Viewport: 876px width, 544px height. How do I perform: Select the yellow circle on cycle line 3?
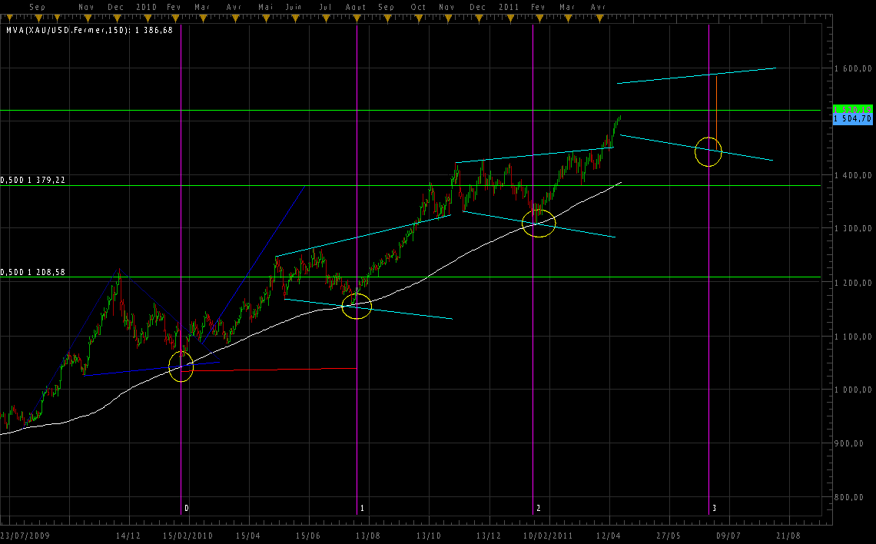tap(708, 151)
